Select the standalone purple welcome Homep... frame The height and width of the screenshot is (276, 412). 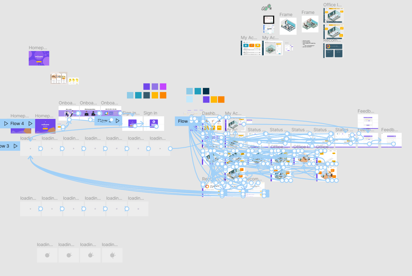pyautogui.click(x=39, y=58)
